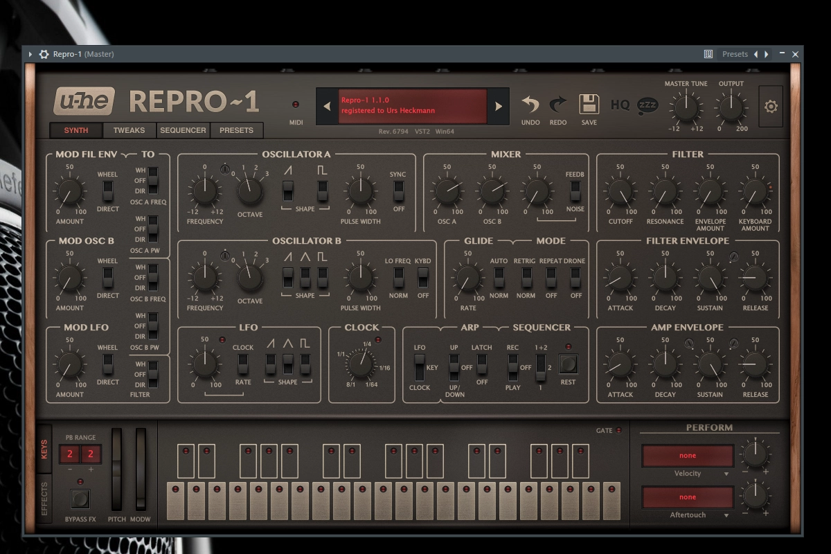
Task: Select the EFFECTS side tab
Action: 44,499
